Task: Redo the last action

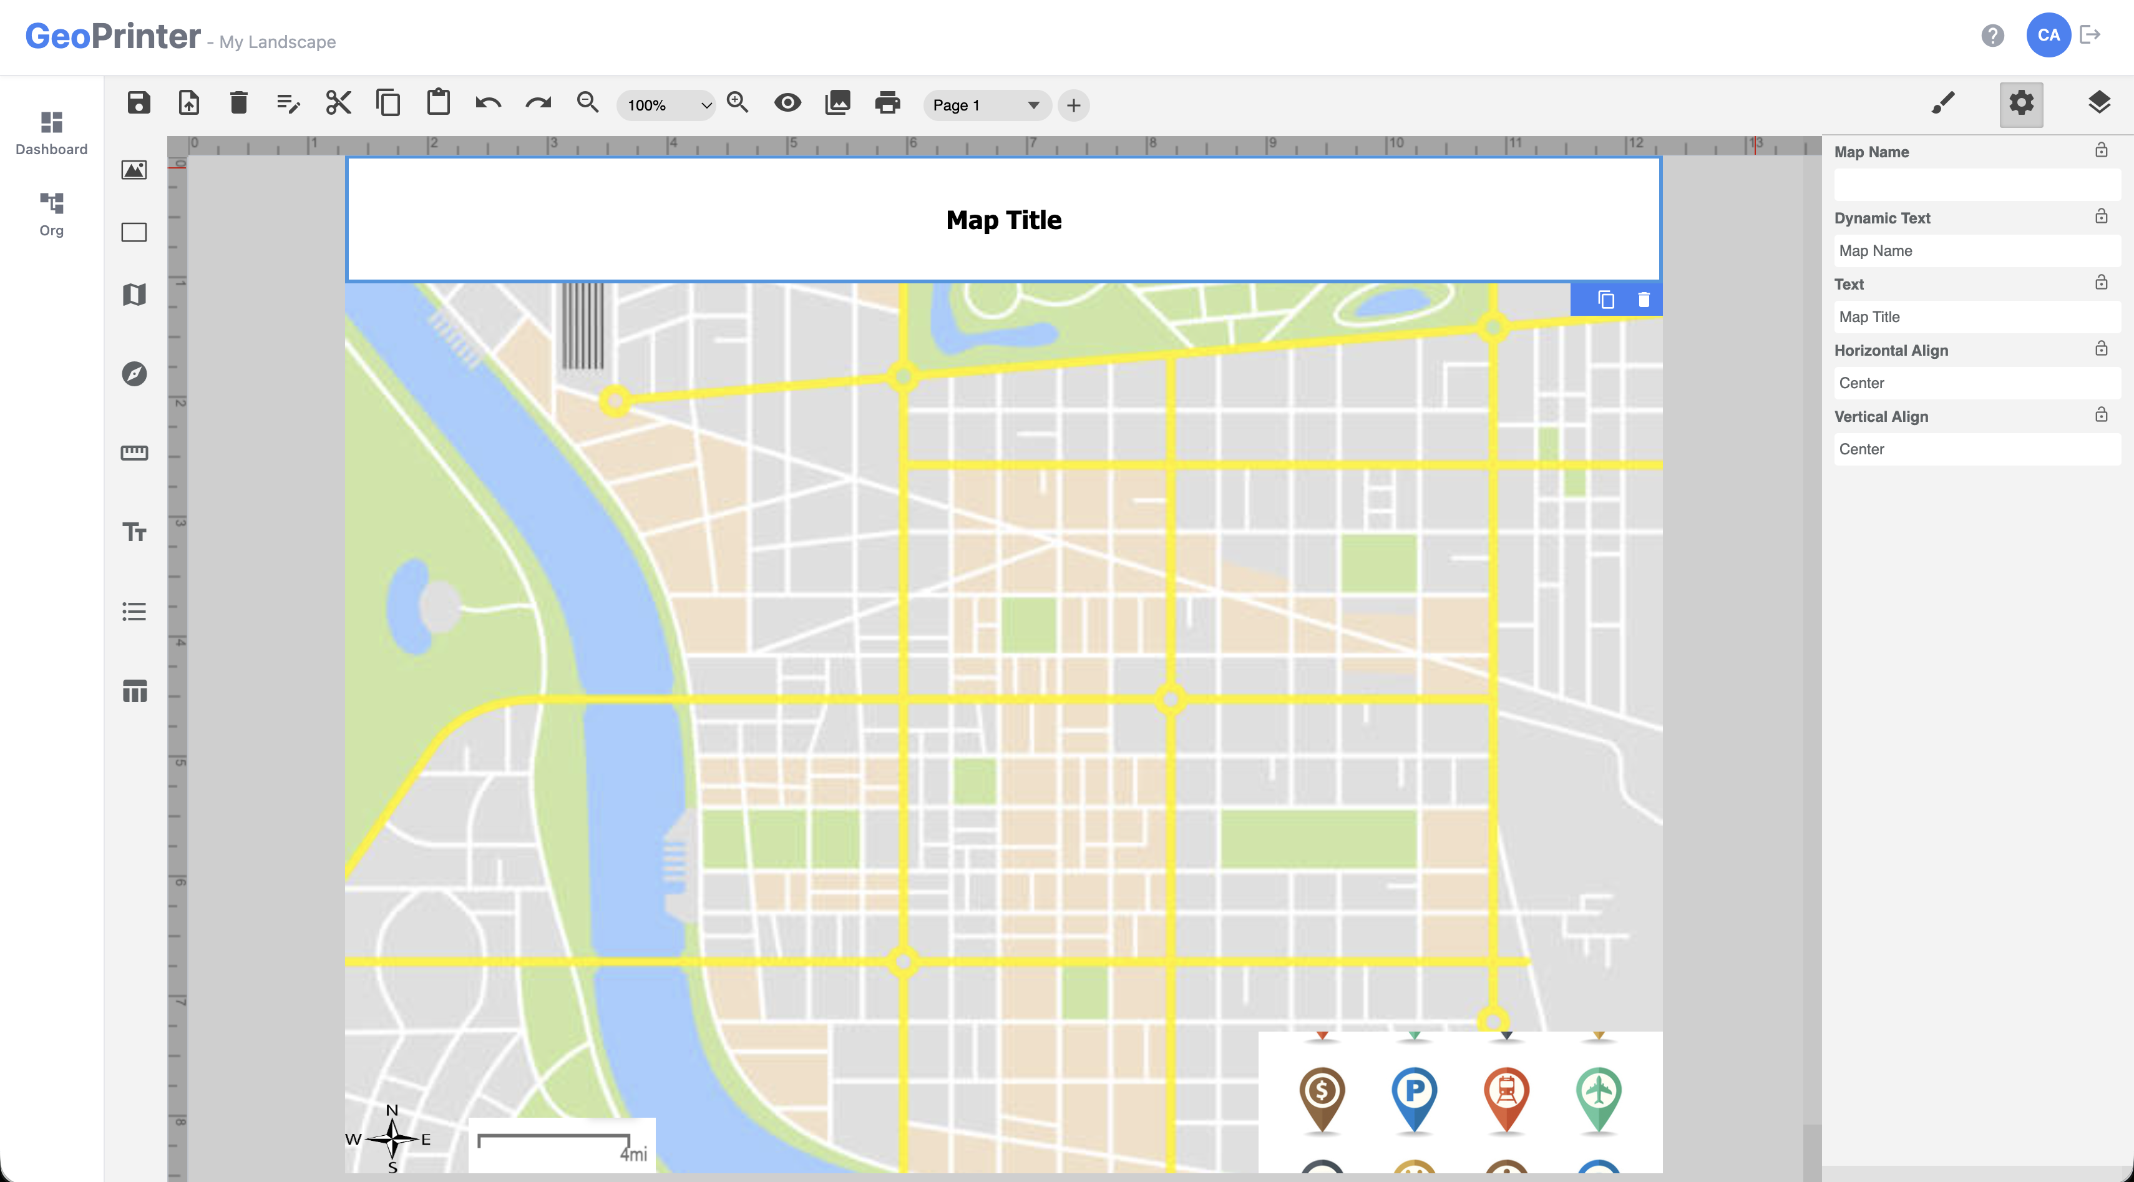Action: tap(538, 104)
